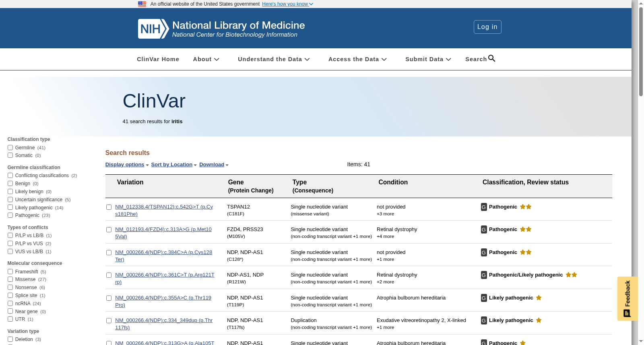The height and width of the screenshot is (345, 644).
Task: Open NM_000266.4(NDP):c.355A>C link
Action: [x=163, y=301]
